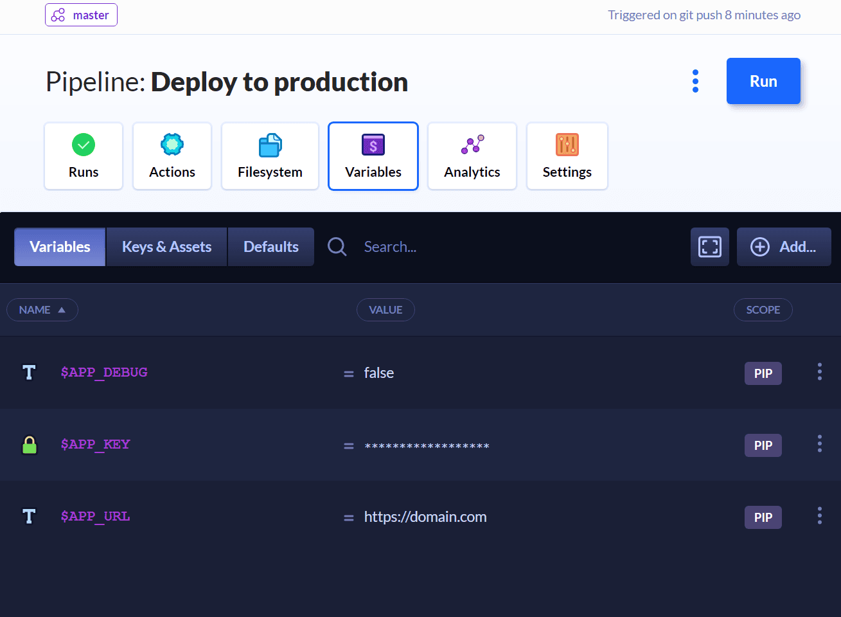
Task: Open the Analytics section
Action: (472, 156)
